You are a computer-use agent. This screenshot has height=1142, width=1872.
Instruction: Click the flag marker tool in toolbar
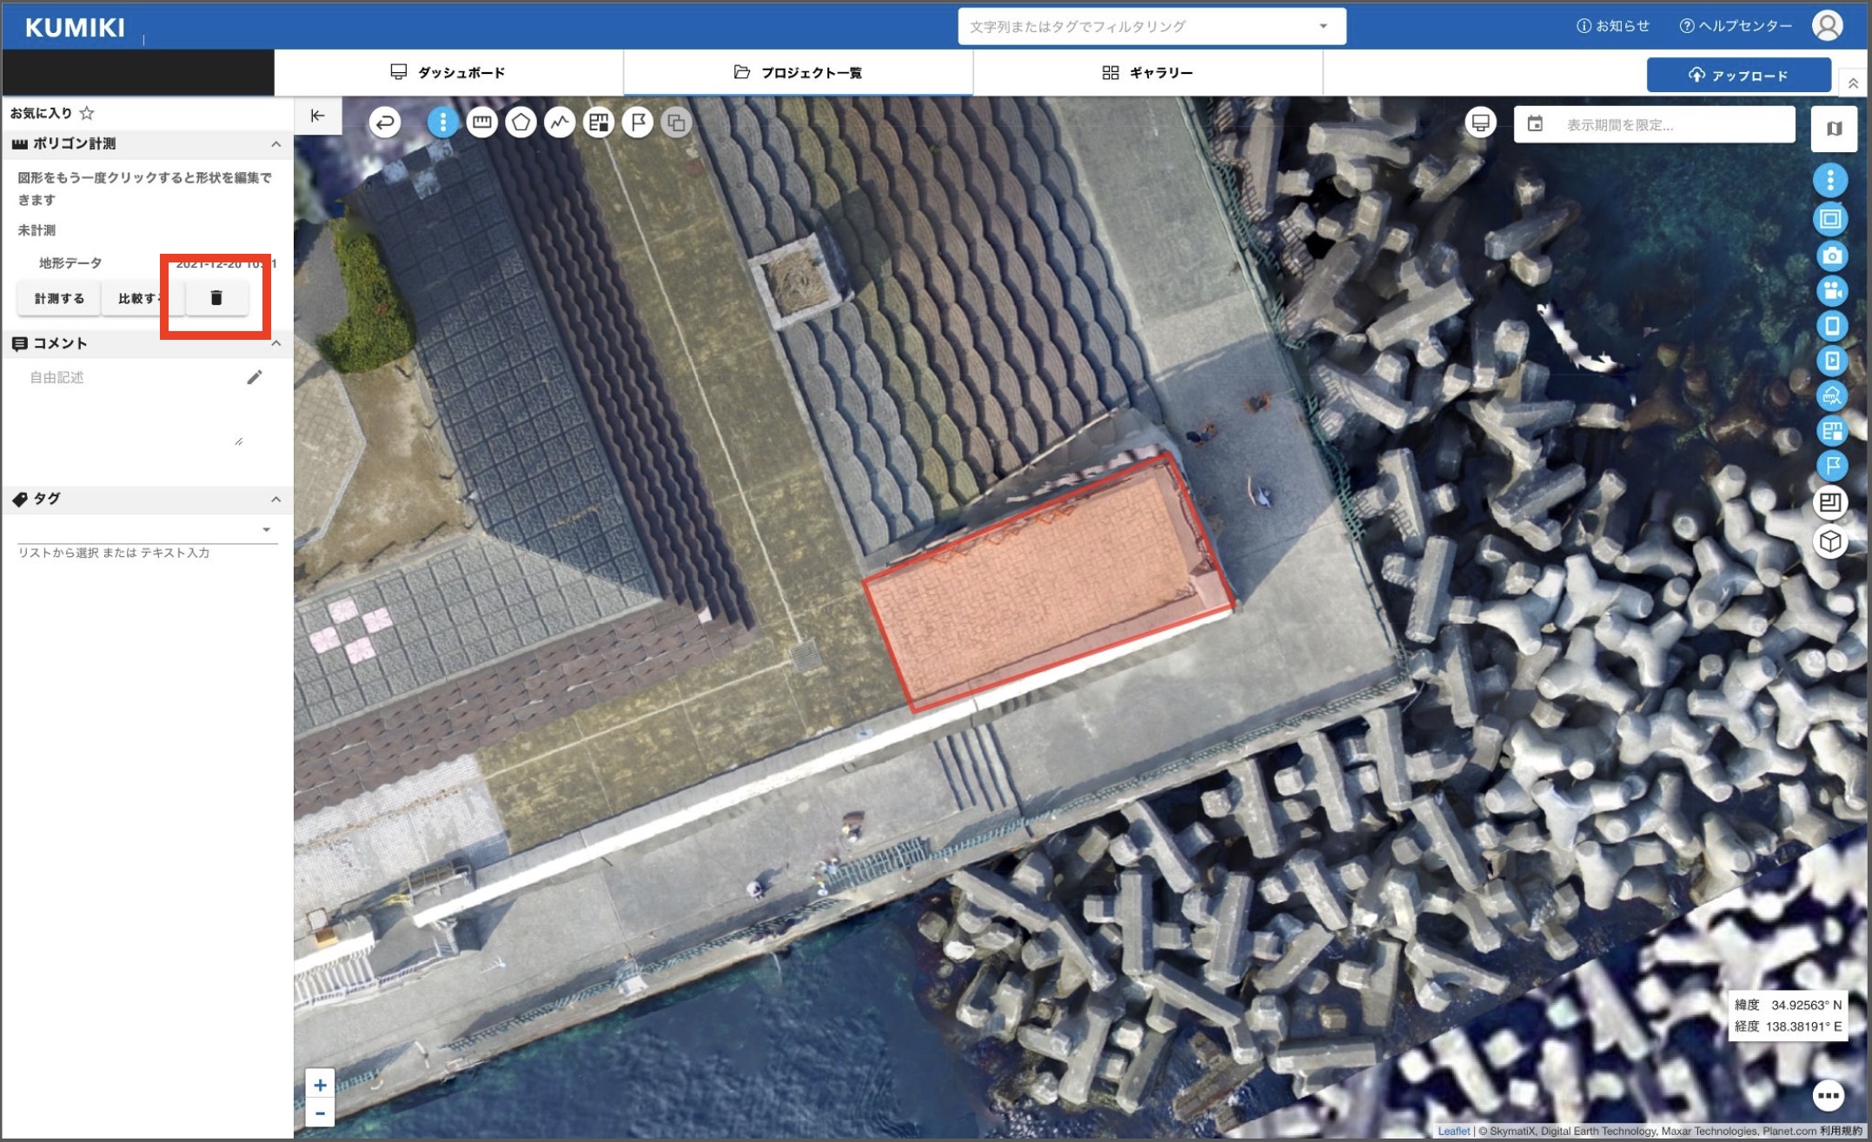(x=638, y=123)
